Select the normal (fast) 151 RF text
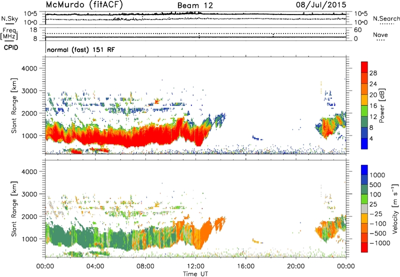 point(81,49)
